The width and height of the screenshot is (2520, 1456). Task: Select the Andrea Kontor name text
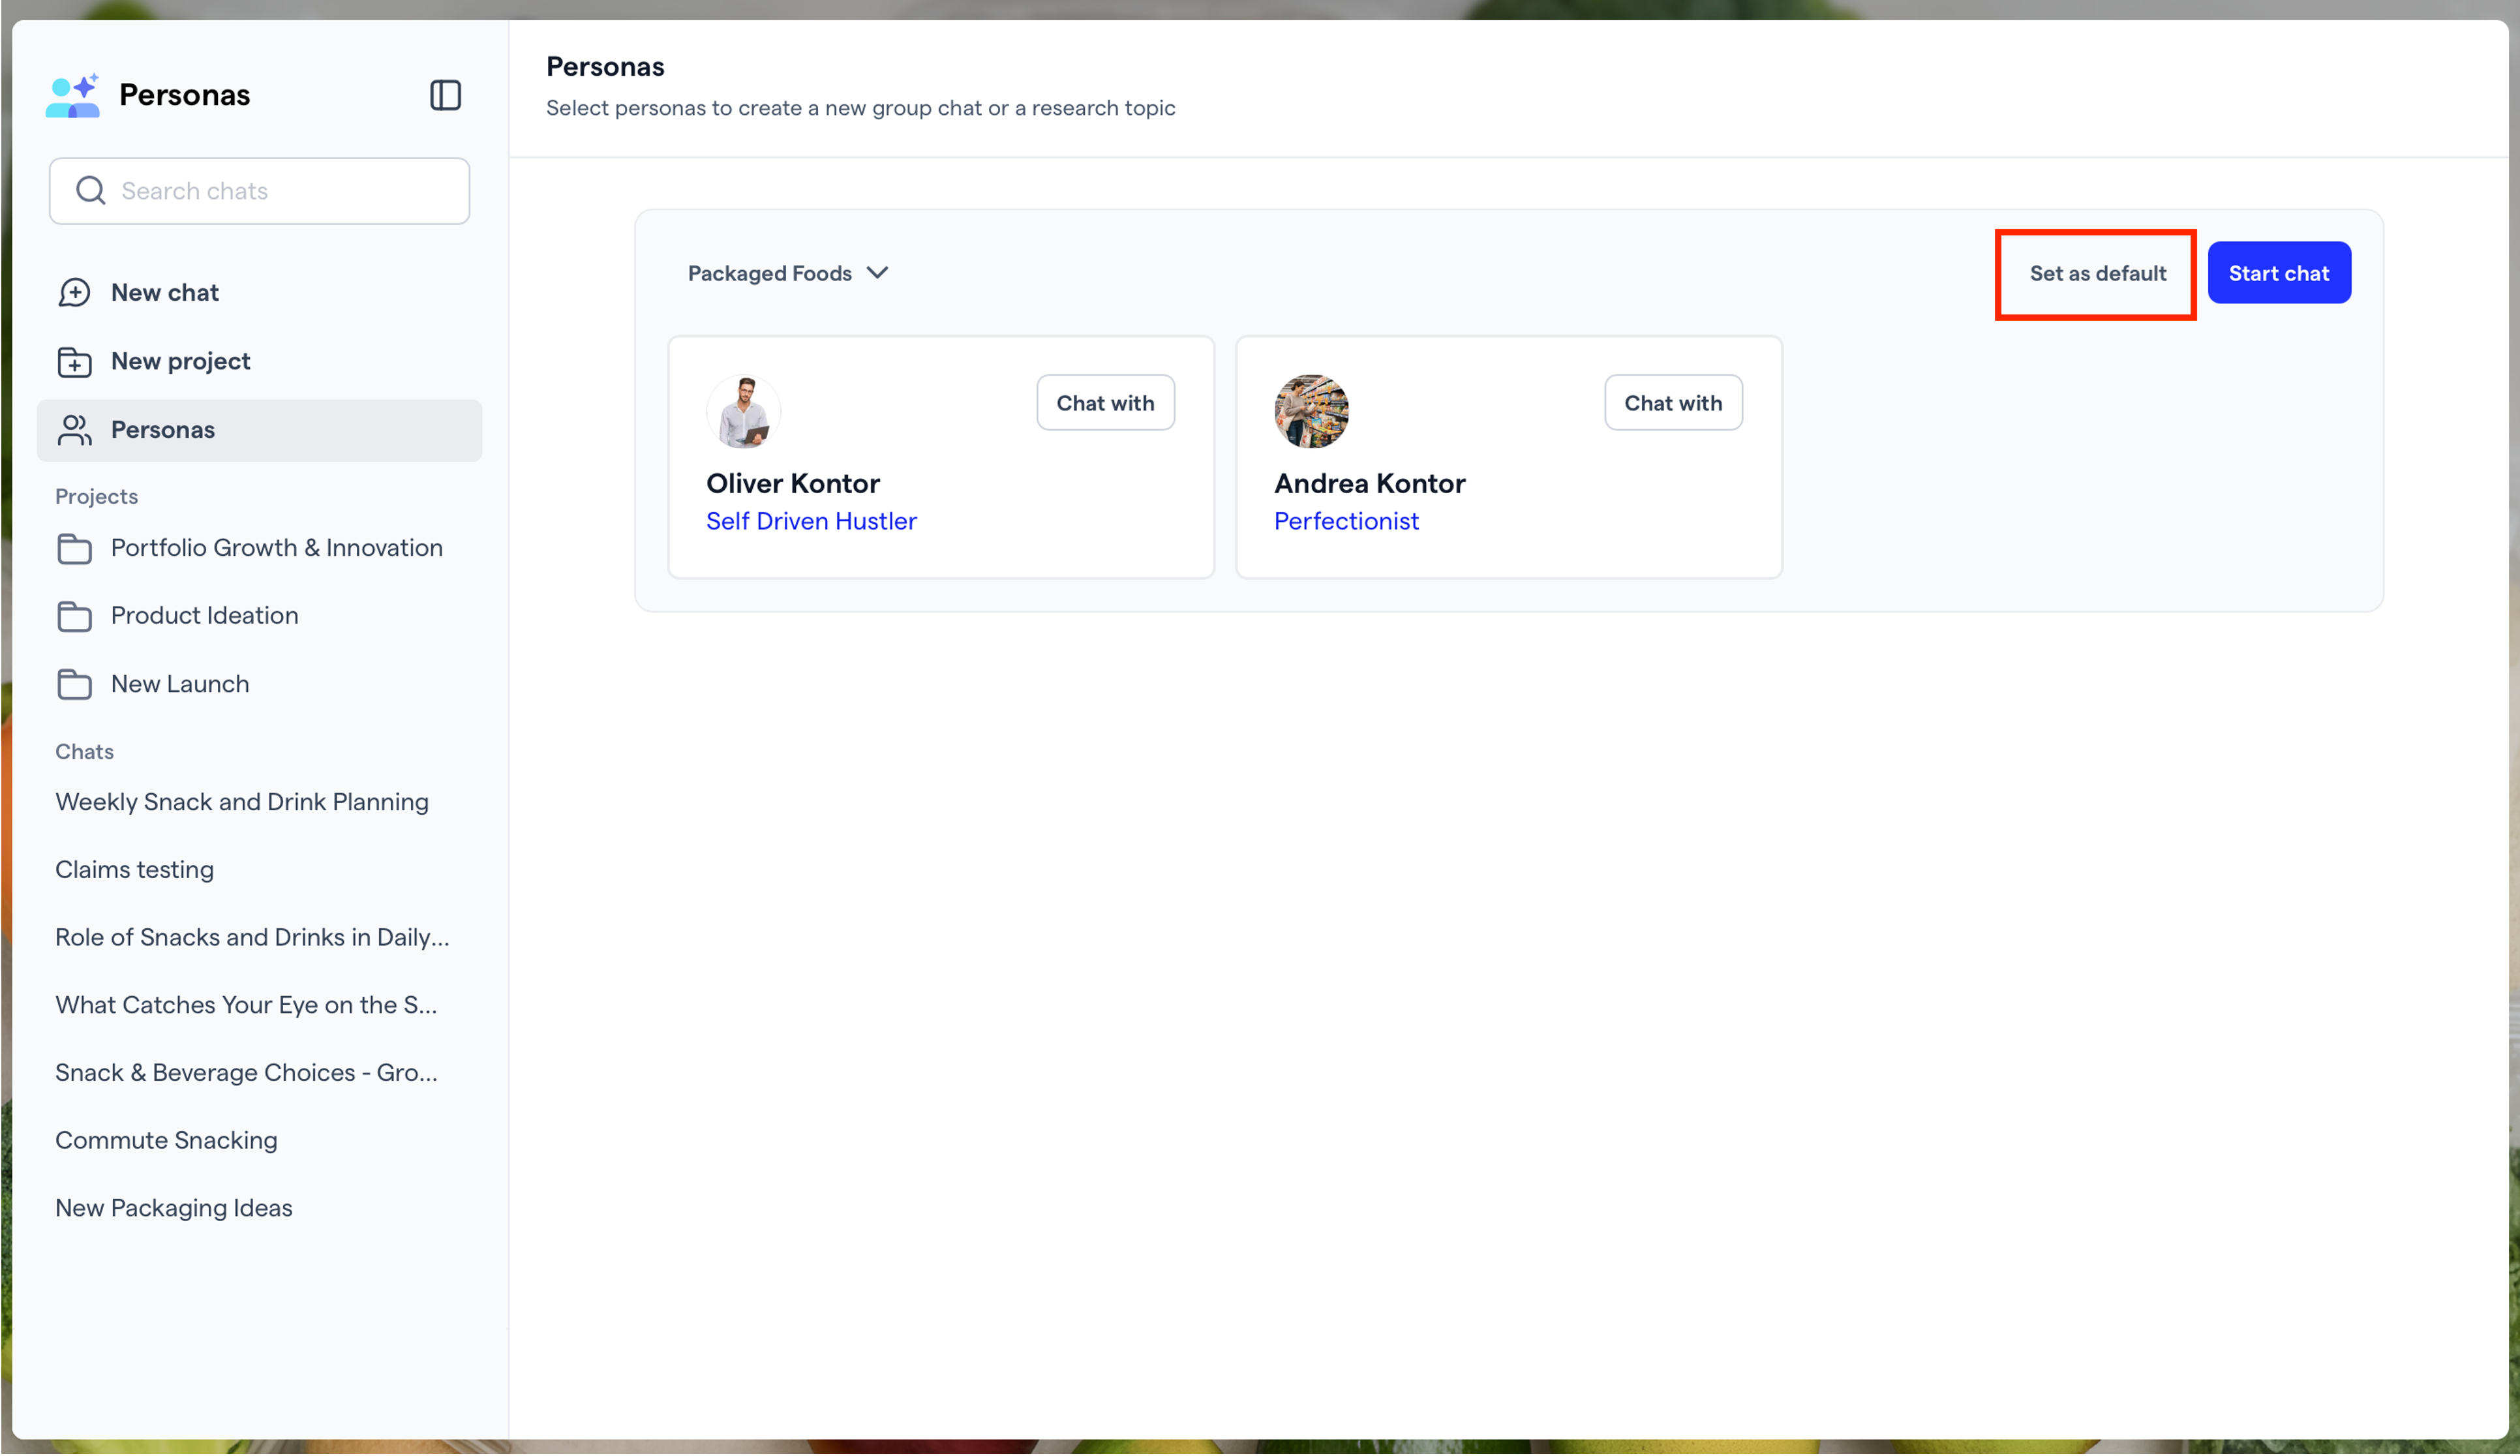1369,483
